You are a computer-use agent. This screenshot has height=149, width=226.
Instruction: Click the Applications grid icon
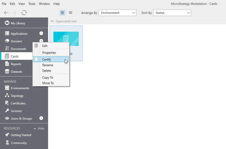[x=7, y=33]
